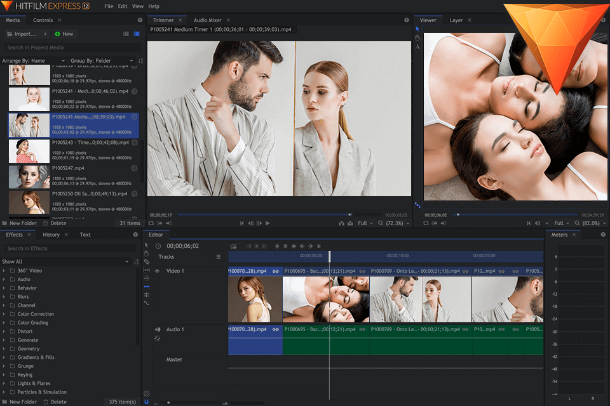Jump to start in the Viewer
Screen dimensions: 610x406
528,223
